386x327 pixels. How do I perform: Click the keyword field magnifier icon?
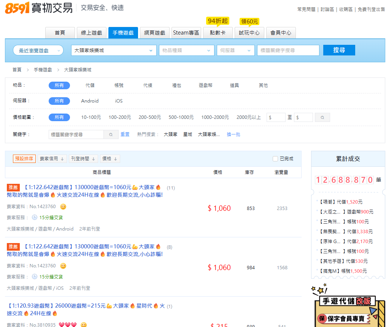coord(111,134)
